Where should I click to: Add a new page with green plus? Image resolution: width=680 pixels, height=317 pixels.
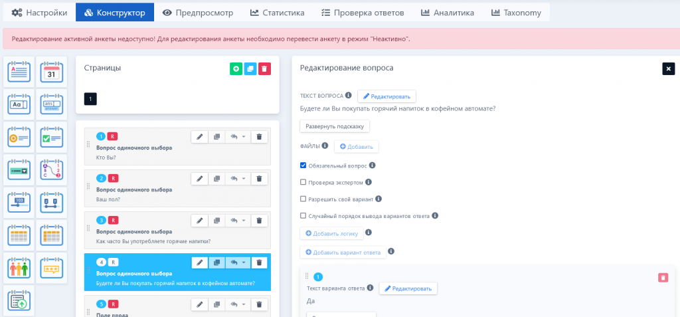[236, 68]
